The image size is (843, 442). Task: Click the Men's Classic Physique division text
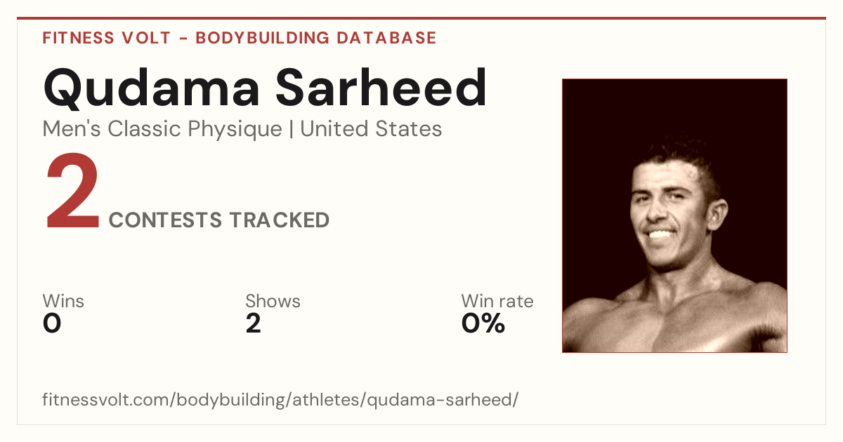click(162, 129)
